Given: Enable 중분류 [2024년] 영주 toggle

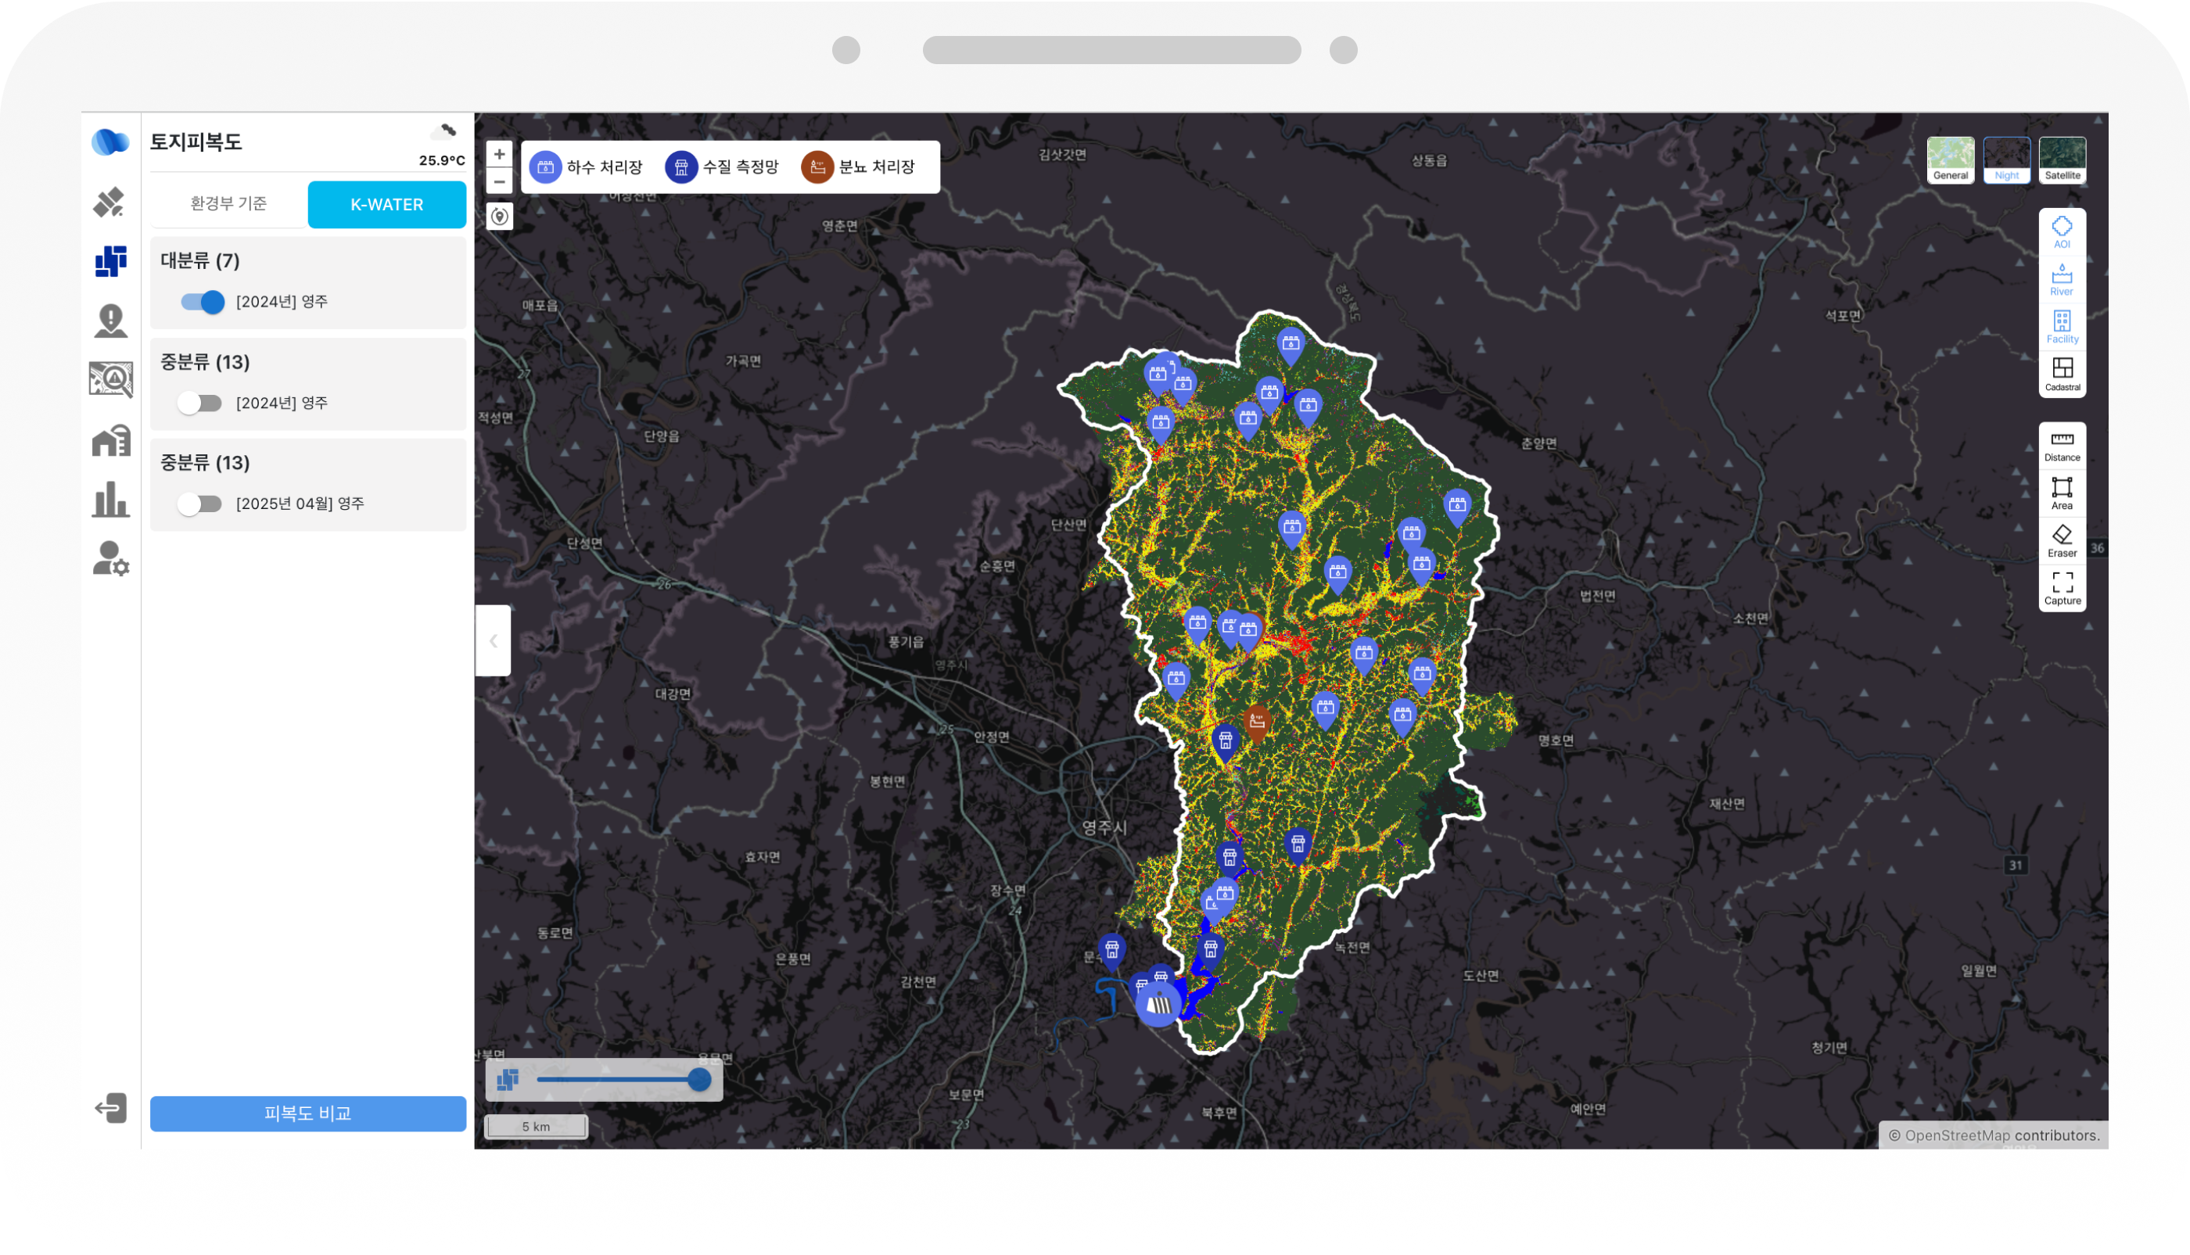Looking at the screenshot, I should (200, 403).
